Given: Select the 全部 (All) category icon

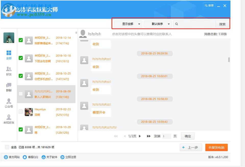Looking at the screenshot, I should (x=8, y=54).
